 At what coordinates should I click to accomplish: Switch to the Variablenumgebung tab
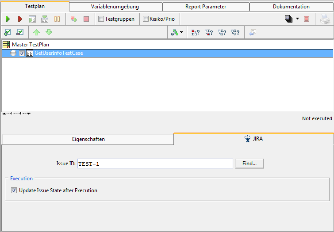(x=115, y=7)
